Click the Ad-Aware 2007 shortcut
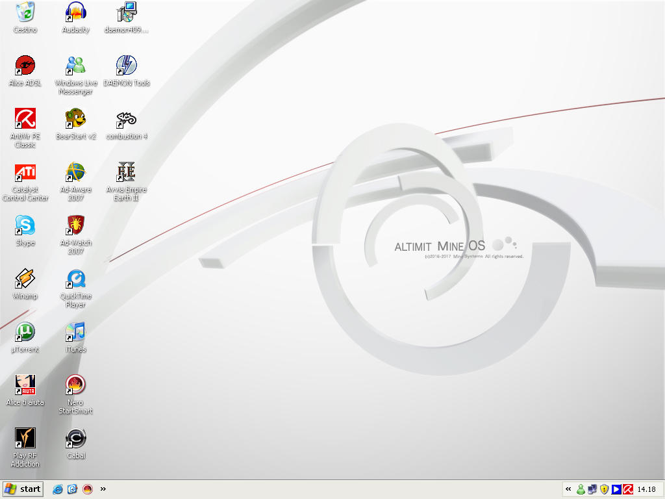 tap(75, 172)
